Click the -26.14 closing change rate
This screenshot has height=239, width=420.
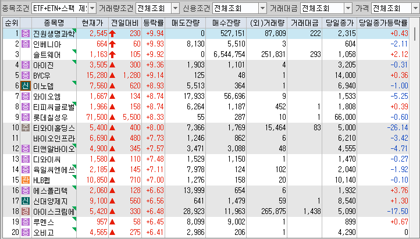coord(397,127)
